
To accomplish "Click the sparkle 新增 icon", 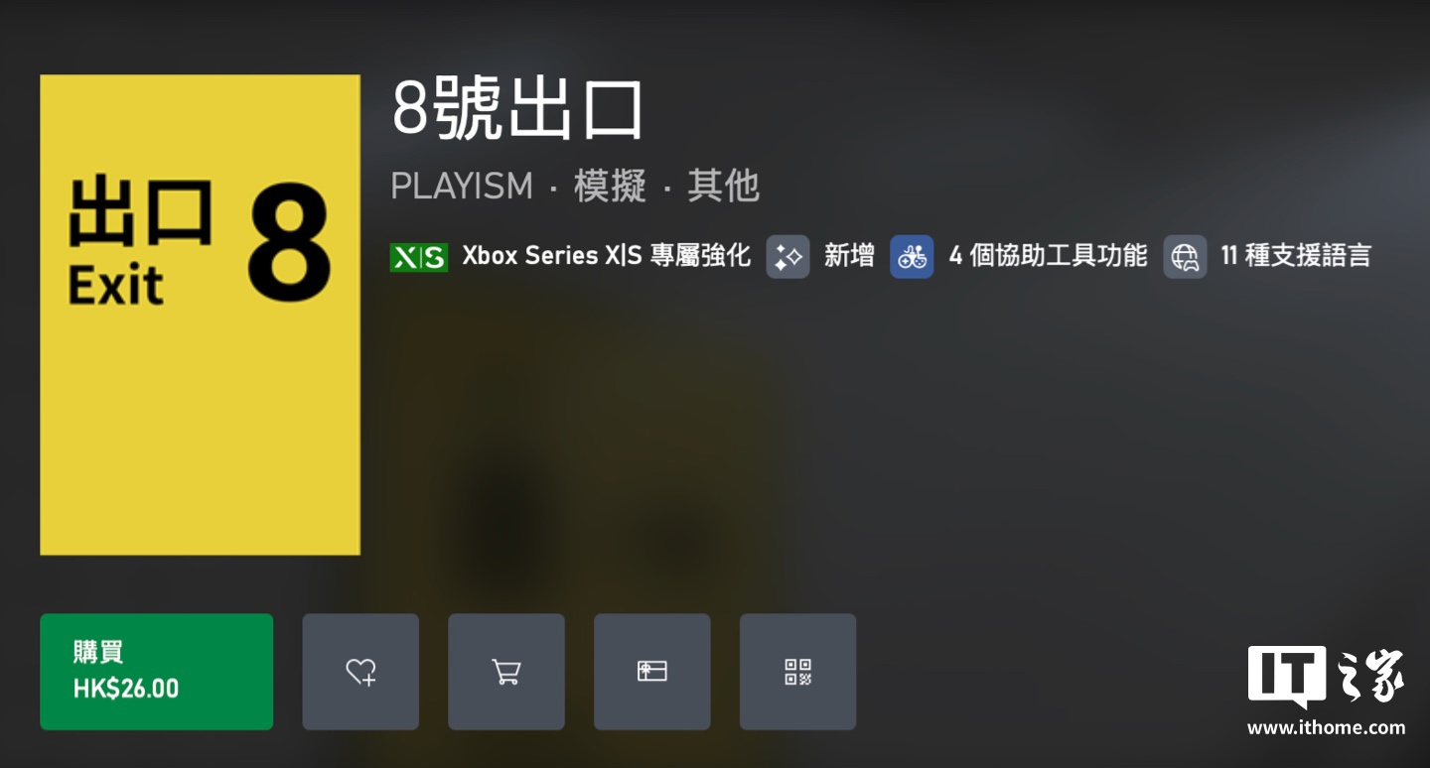I will coord(787,257).
